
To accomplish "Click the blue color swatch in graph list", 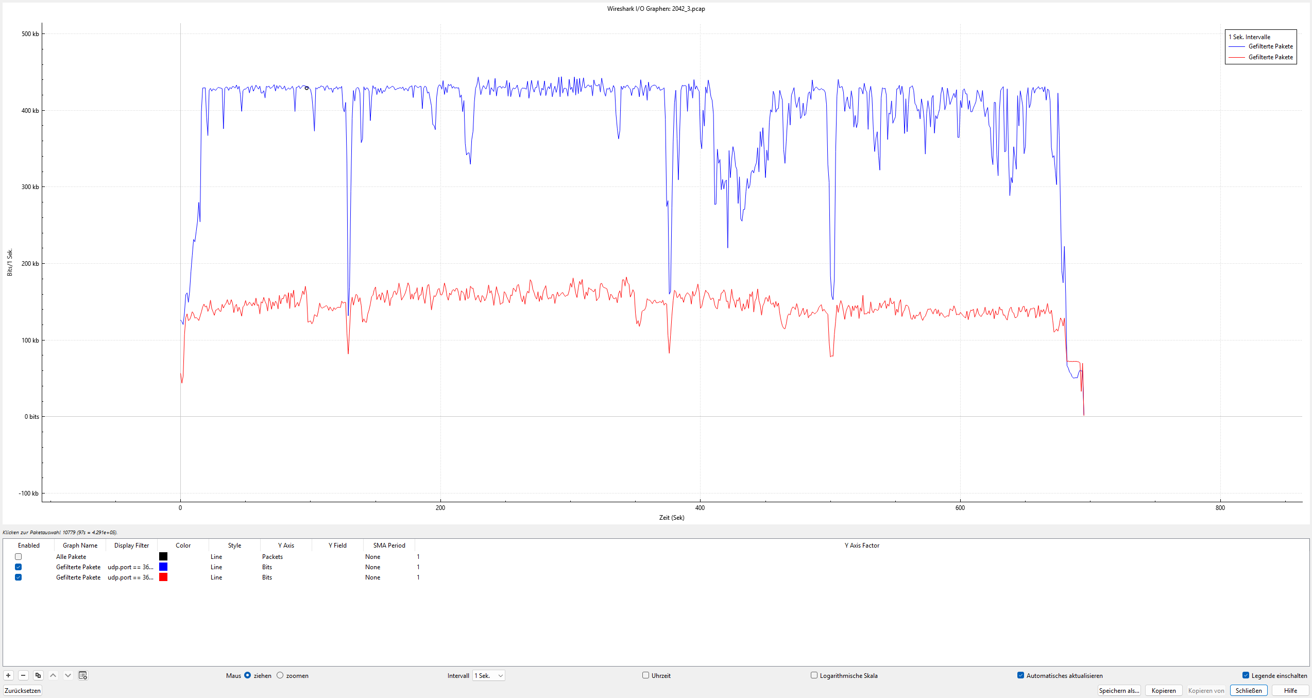I will pos(163,567).
